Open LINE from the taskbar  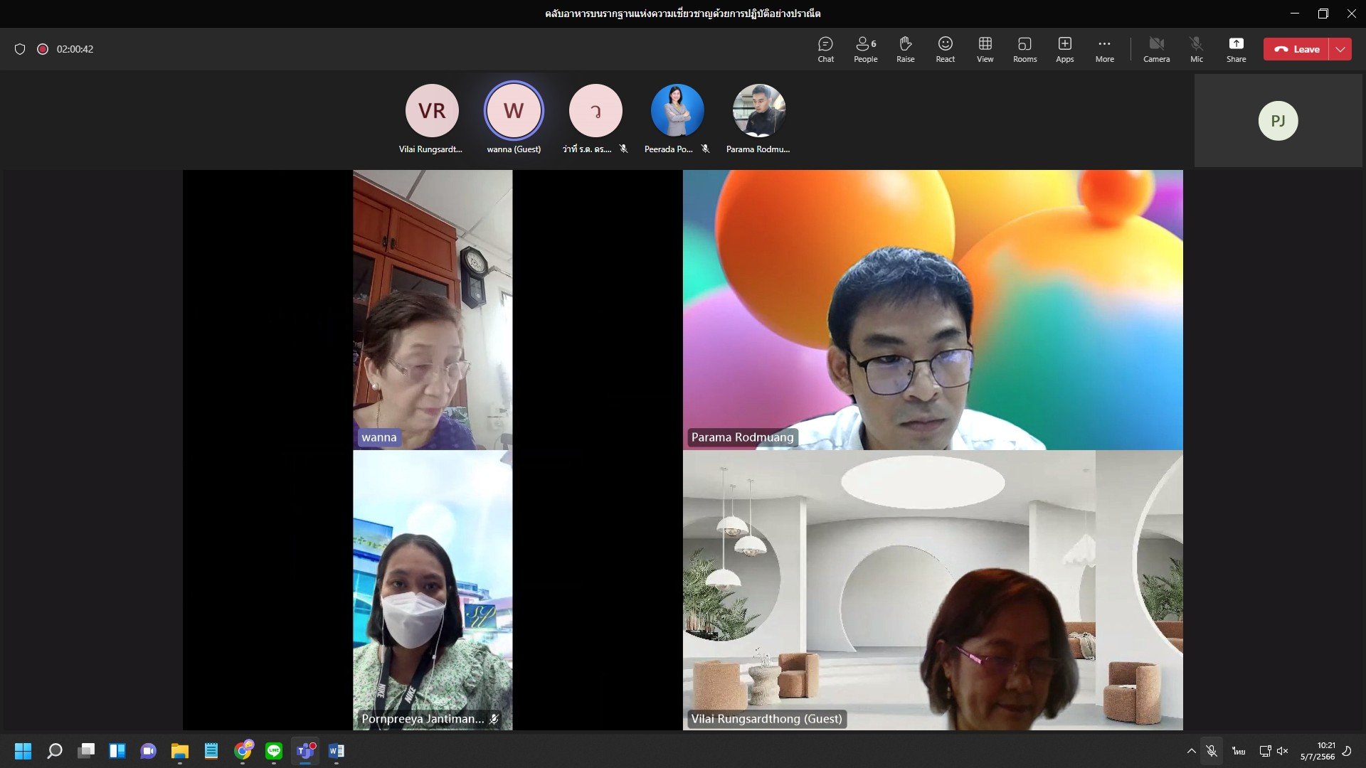pos(274,751)
